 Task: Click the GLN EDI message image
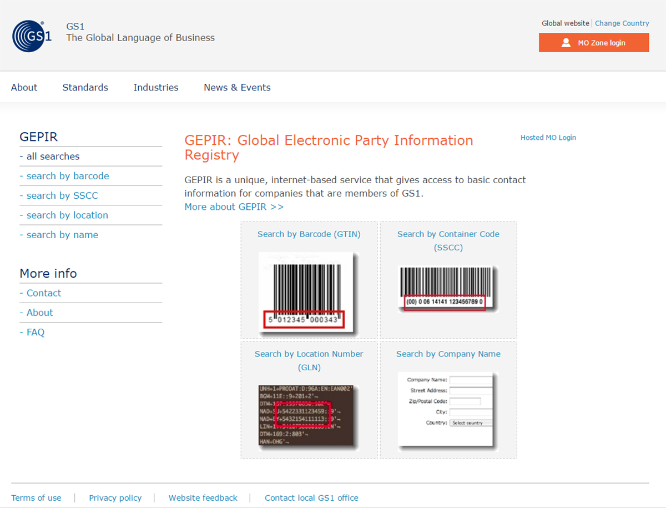[309, 417]
